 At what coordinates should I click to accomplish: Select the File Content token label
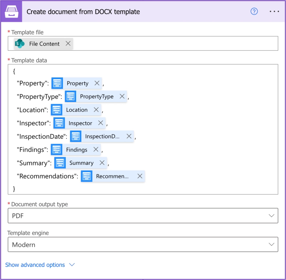(44, 44)
